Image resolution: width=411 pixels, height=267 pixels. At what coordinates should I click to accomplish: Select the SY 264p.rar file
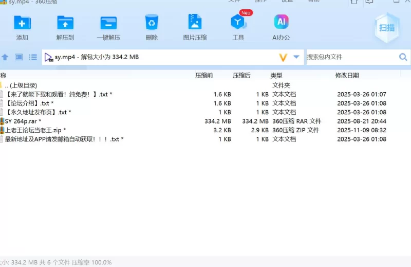point(23,121)
